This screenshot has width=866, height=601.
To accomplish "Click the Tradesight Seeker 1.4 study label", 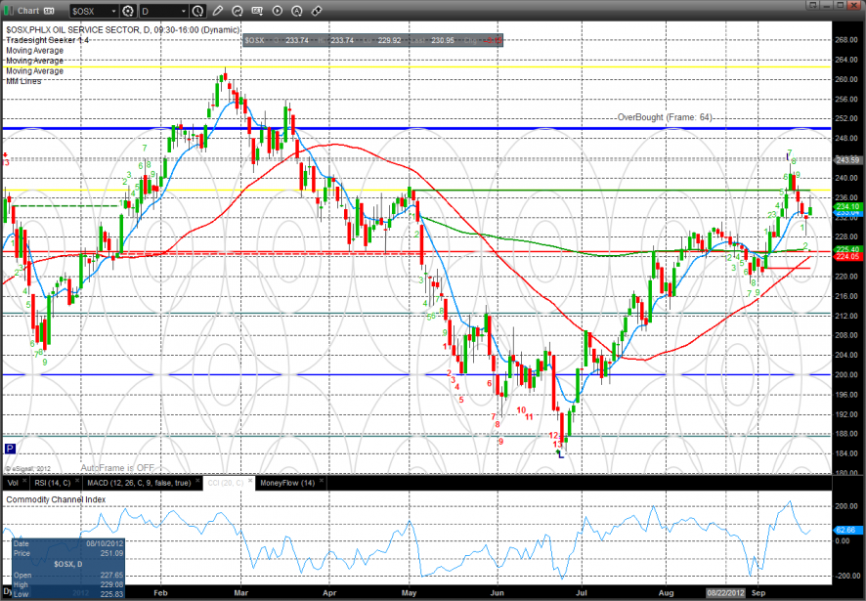I will 48,40.
